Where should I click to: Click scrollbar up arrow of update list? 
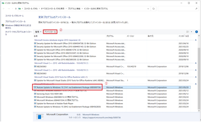(x=199, y=36)
